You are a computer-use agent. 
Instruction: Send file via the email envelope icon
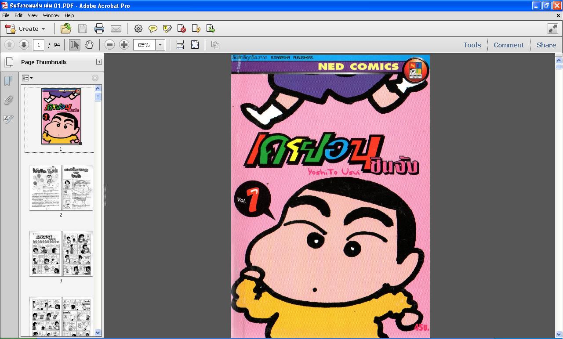click(x=116, y=29)
